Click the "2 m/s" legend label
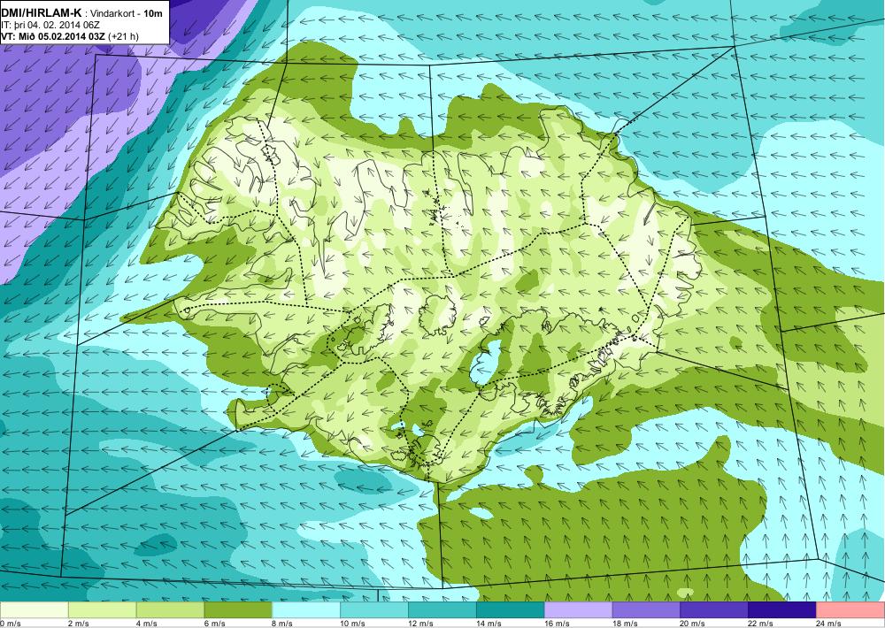The image size is (885, 628). click(x=79, y=624)
